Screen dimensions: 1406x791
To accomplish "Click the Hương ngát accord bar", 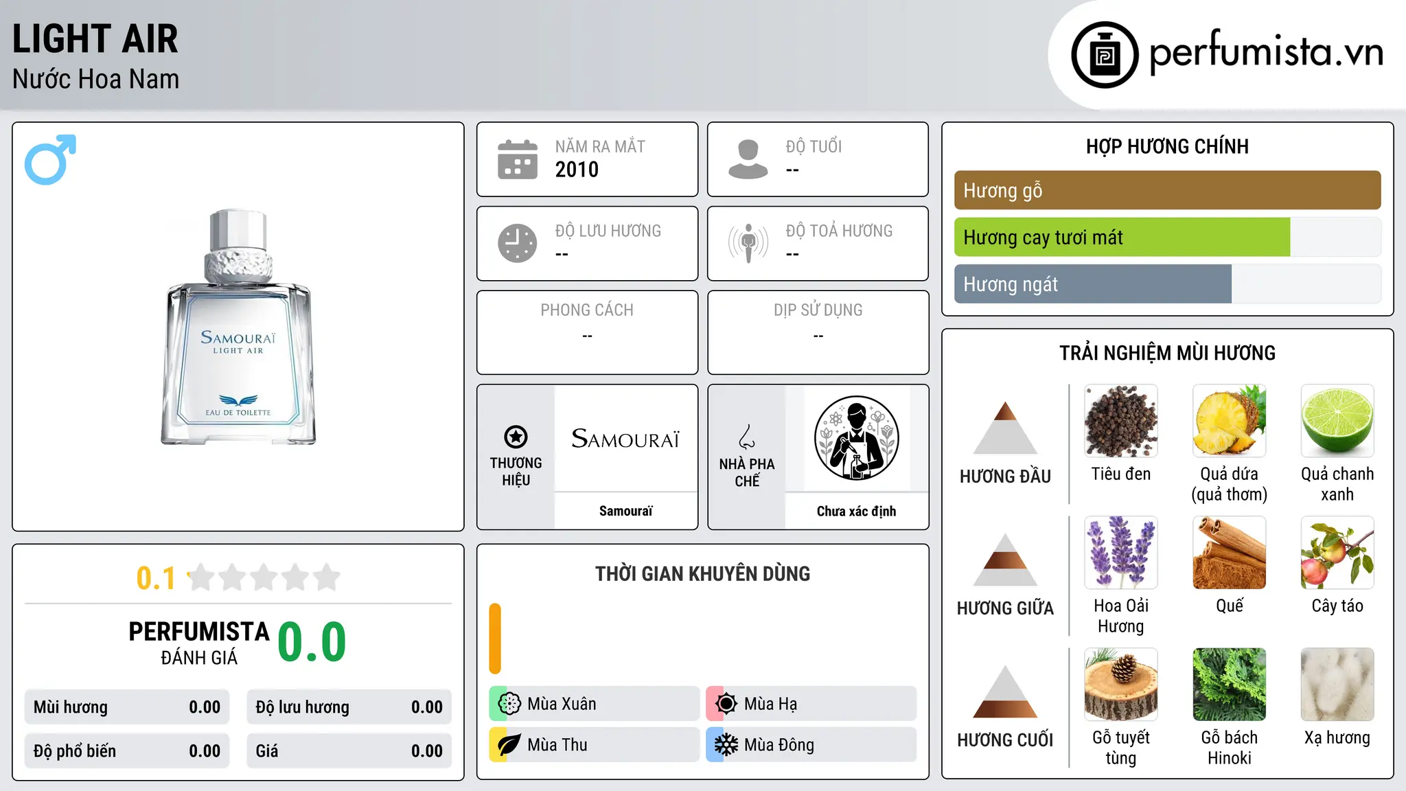I will [x=1167, y=284].
